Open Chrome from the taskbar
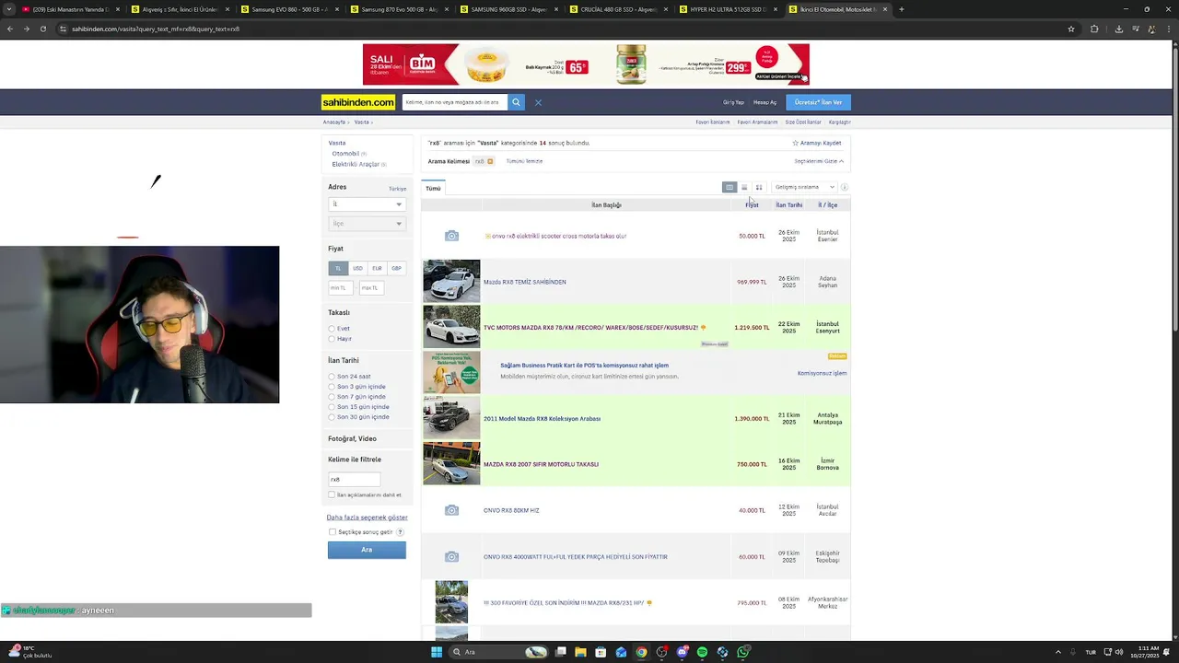The height and width of the screenshot is (663, 1179). pyautogui.click(x=641, y=652)
